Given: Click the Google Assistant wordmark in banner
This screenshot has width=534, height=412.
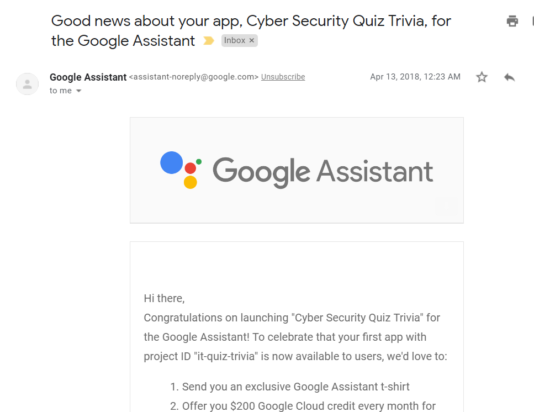Looking at the screenshot, I should (323, 172).
